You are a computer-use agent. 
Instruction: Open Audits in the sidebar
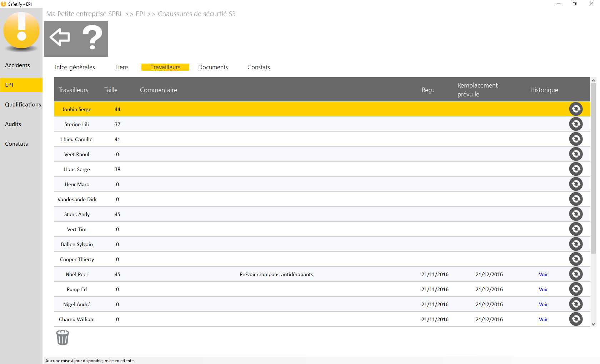click(13, 124)
